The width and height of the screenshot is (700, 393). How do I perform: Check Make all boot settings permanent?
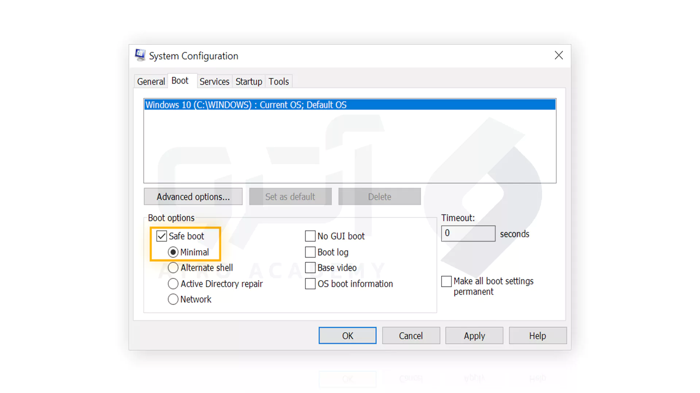click(446, 281)
